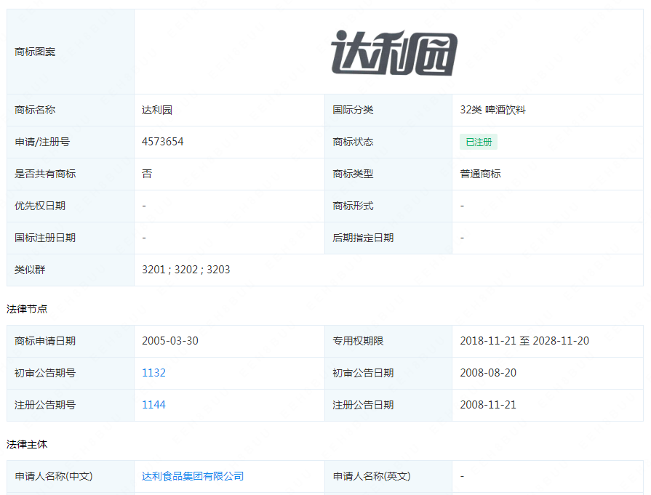This screenshot has height=495, width=651.
Task: Open registration announcement issue 1144 link
Action: pyautogui.click(x=153, y=405)
